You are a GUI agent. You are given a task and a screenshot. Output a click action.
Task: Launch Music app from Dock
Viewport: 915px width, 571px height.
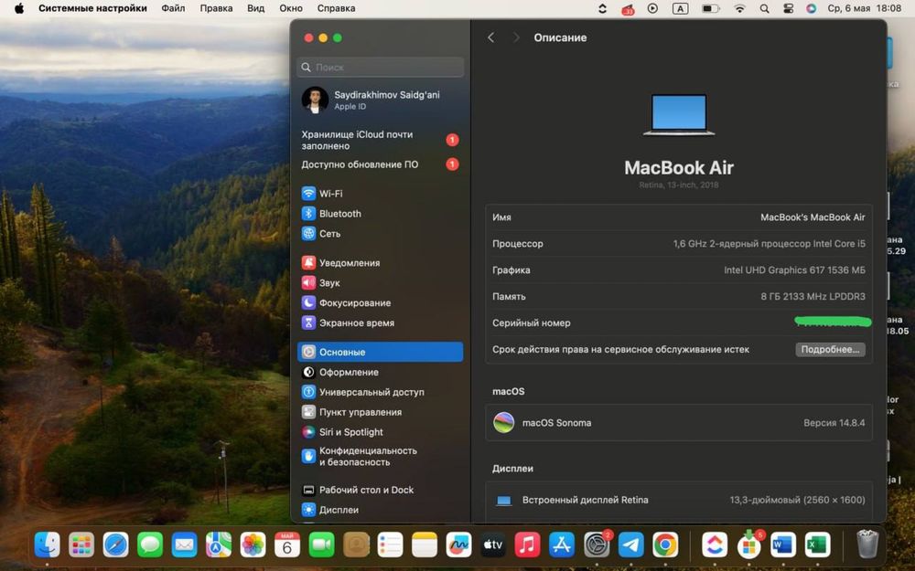528,545
